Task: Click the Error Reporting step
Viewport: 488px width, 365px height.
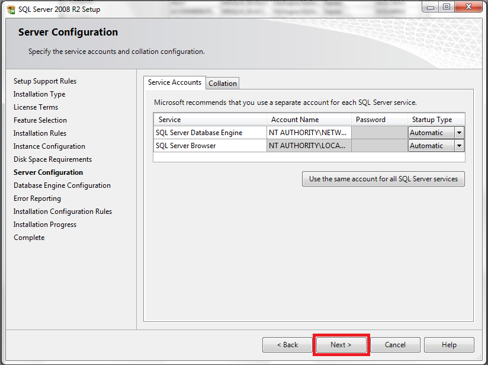Action: tap(37, 198)
